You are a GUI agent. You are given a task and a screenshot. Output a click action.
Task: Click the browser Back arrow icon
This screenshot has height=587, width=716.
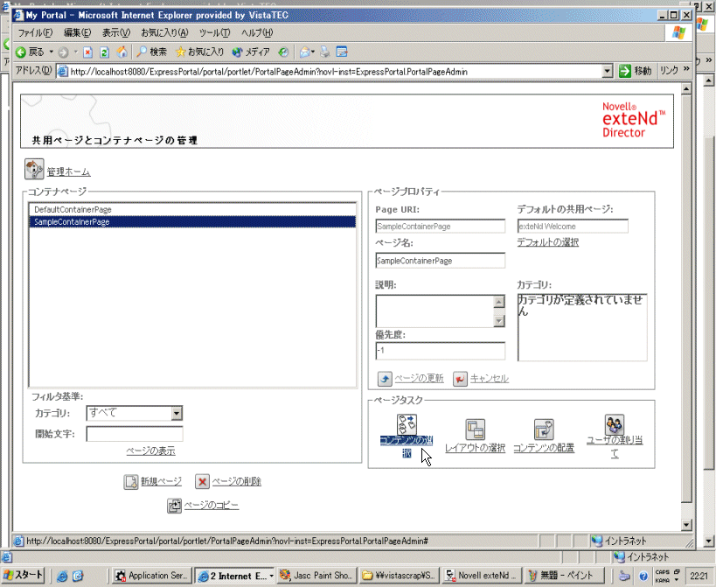pos(21,52)
